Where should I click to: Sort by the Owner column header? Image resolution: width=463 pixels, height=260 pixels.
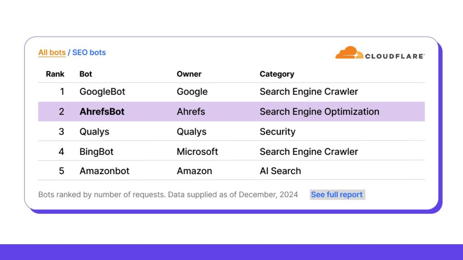point(189,74)
